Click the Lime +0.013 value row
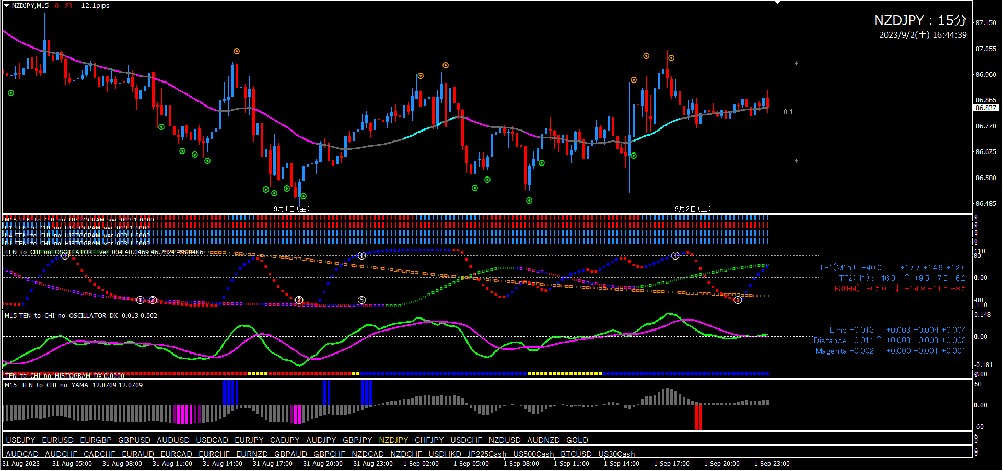1003x471 pixels. tap(897, 330)
